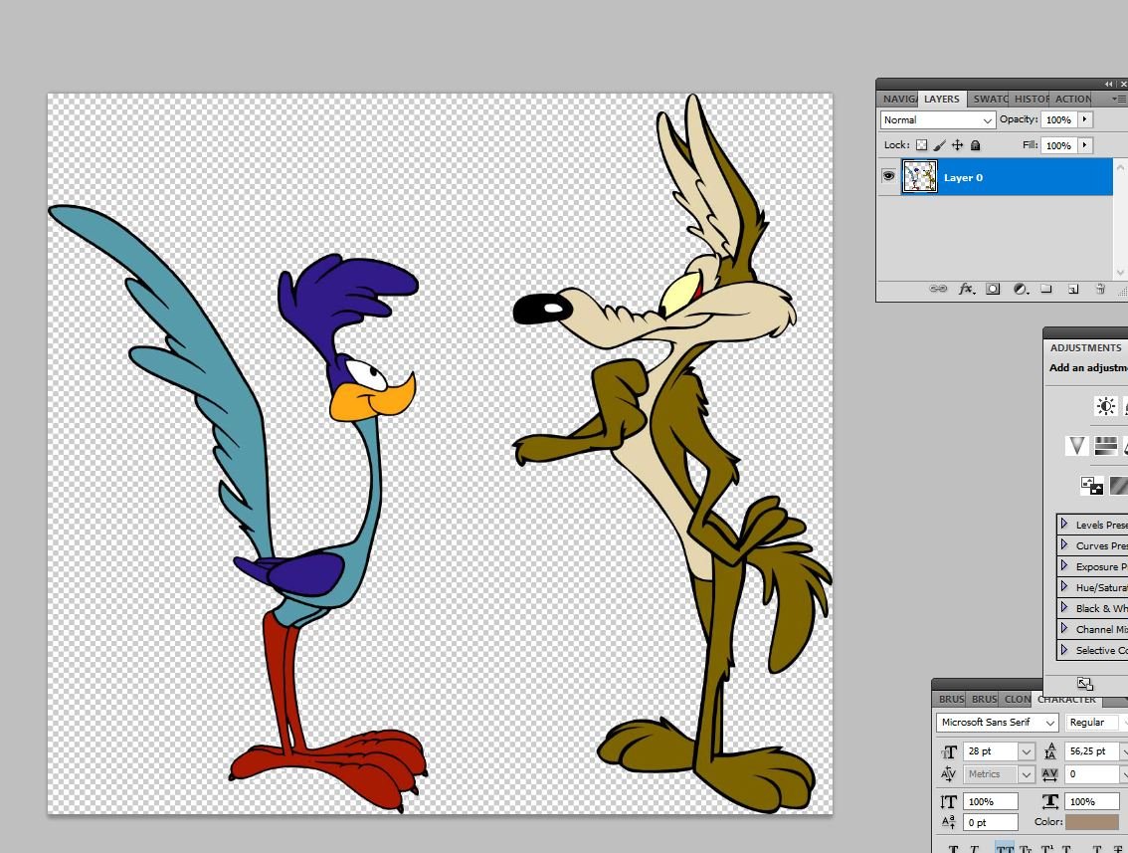
Task: Open the blend mode dropdown set to Normal
Action: tap(937, 119)
